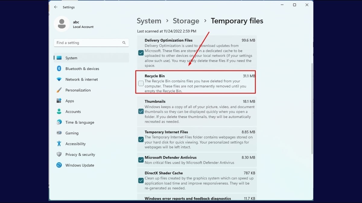This screenshot has width=362, height=203.
Task: Minimize the Settings window
Action: [x=282, y=5]
